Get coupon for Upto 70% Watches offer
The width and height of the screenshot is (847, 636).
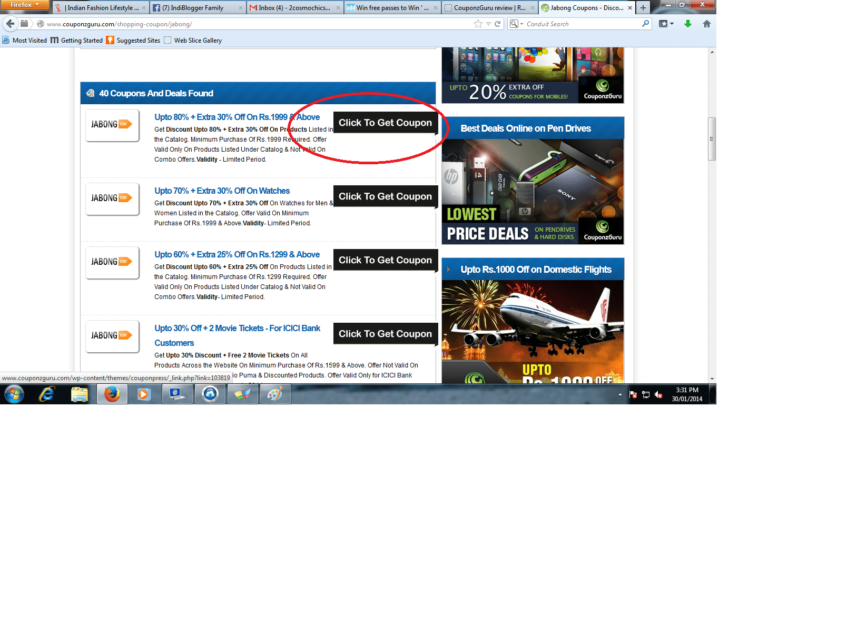[385, 196]
